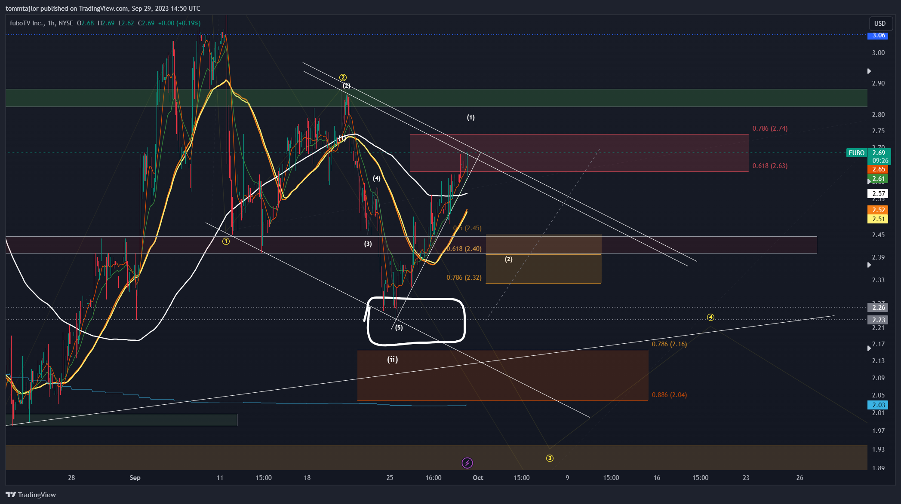Viewport: 901px width, 504px height.
Task: Click the 0.786 (2.16) Fibonacci label
Action: tap(669, 344)
